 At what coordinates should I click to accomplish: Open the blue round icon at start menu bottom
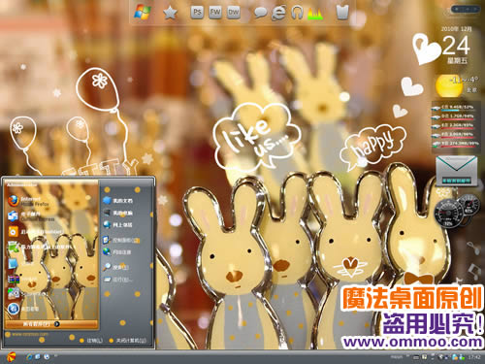coord(13,309)
